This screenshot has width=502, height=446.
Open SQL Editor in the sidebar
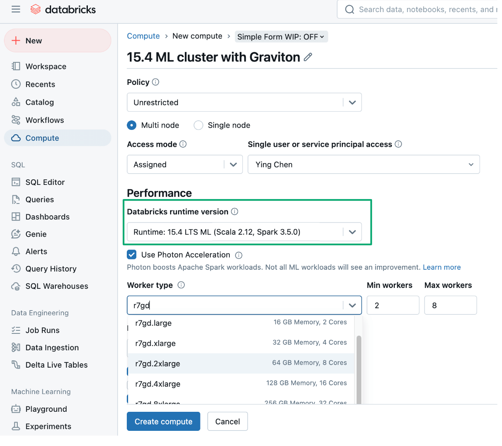(x=45, y=182)
